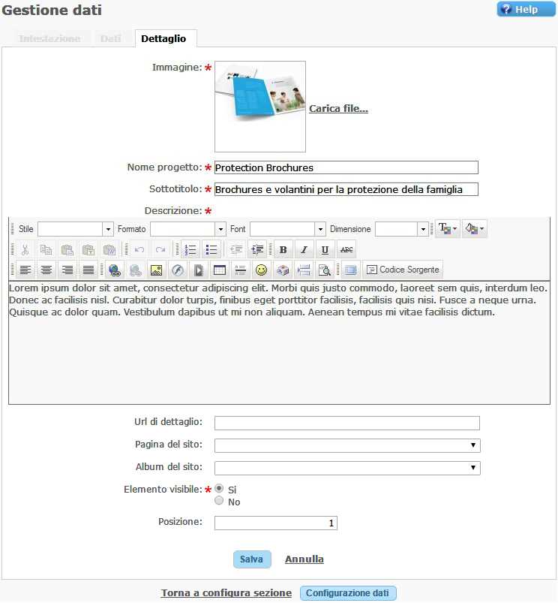Open the text color picker
Viewport: 558px width, 603px height.
click(448, 229)
